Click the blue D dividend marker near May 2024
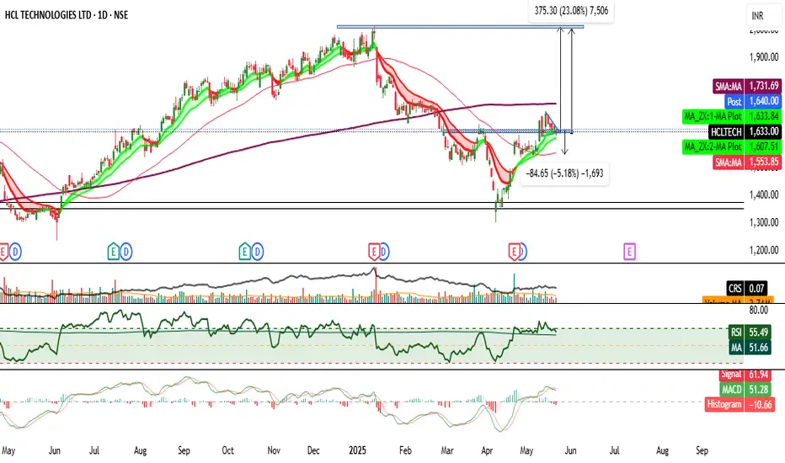The height and width of the screenshot is (463, 785). tap(15, 252)
